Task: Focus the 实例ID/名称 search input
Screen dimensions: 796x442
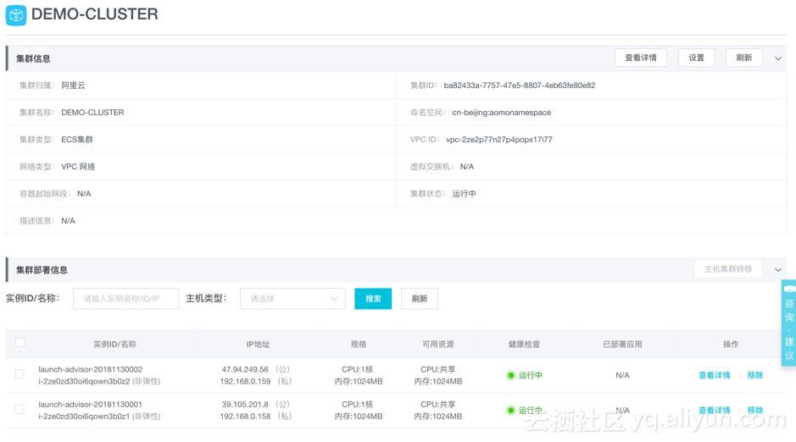Action: point(126,299)
